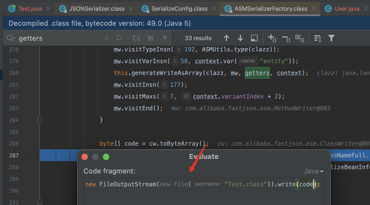Close the SerializeConfig.class tab

click(213, 9)
